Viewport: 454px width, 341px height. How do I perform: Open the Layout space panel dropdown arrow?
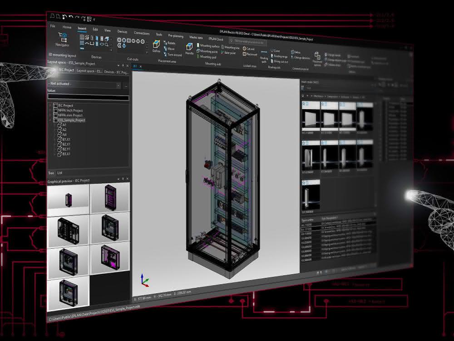pyautogui.click(x=118, y=65)
